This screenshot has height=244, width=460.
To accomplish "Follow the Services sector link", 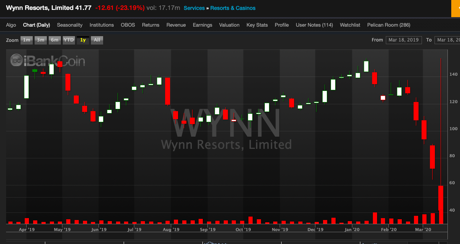I will [x=194, y=8].
